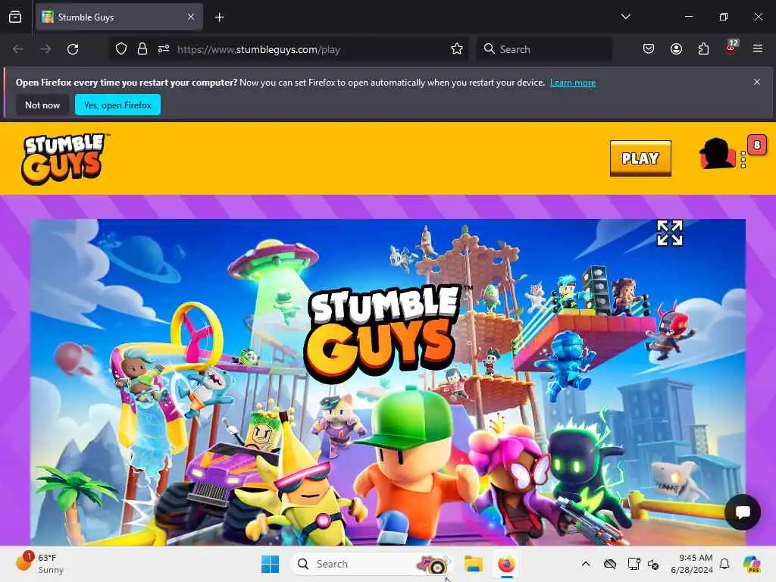Image resolution: width=776 pixels, height=582 pixels.
Task: View site security lock information
Action: click(142, 49)
